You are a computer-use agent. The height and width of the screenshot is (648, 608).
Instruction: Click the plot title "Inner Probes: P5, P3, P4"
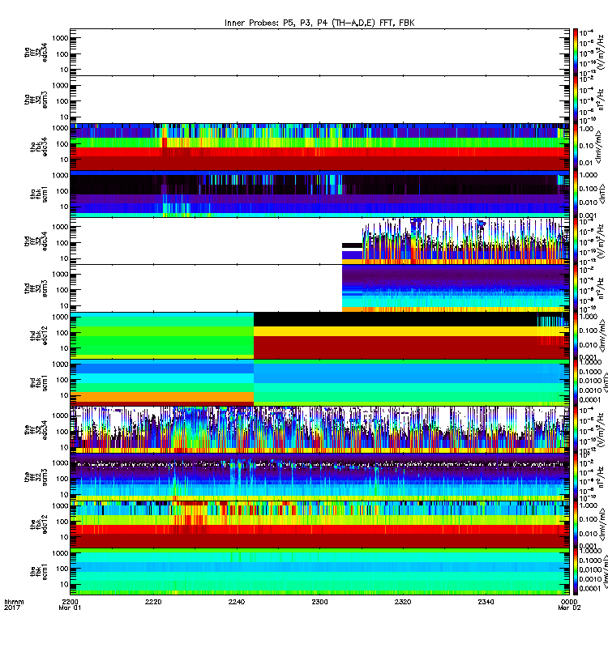click(x=276, y=23)
